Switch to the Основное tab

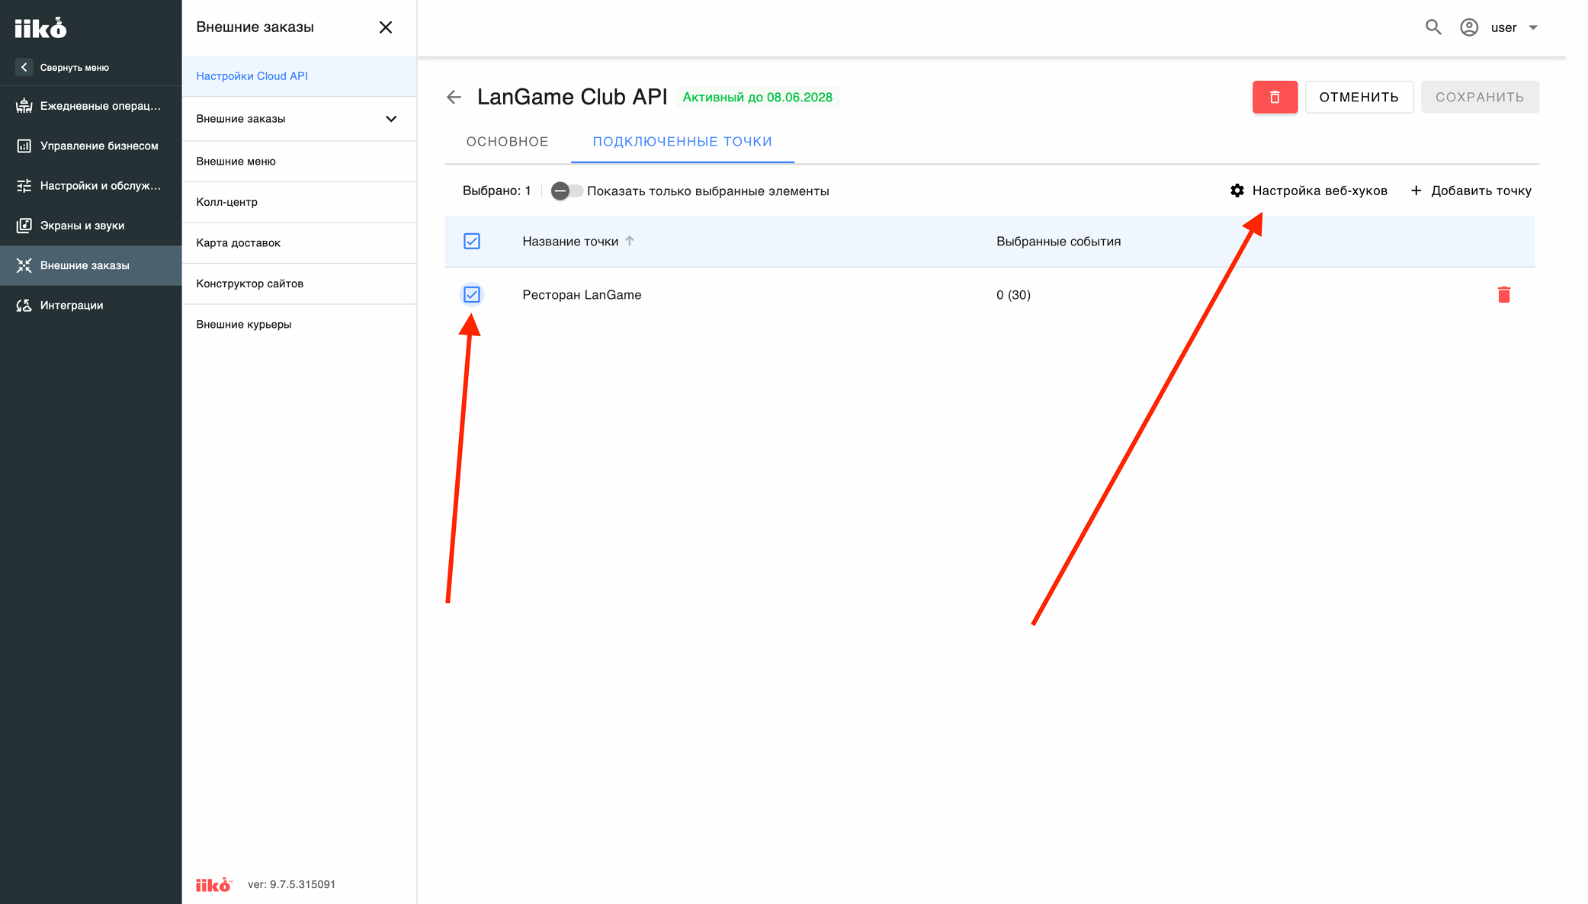[x=507, y=142]
